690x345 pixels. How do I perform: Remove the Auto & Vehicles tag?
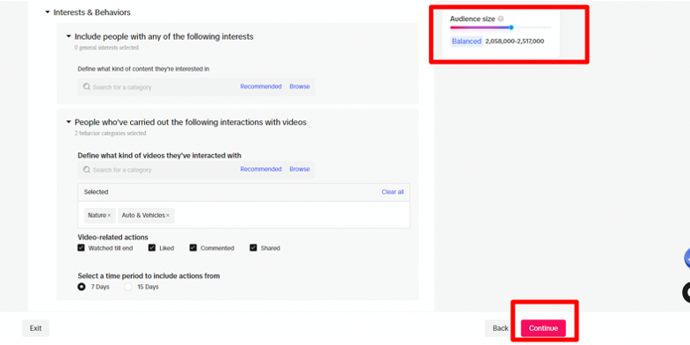168,216
